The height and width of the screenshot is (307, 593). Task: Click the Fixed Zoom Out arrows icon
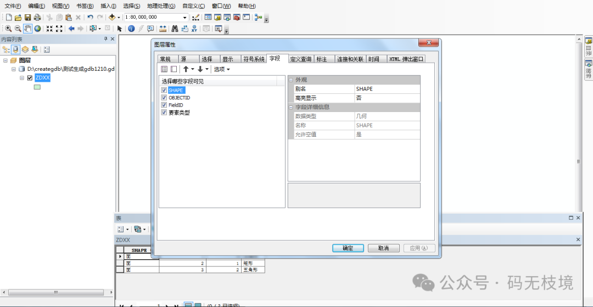pos(59,29)
